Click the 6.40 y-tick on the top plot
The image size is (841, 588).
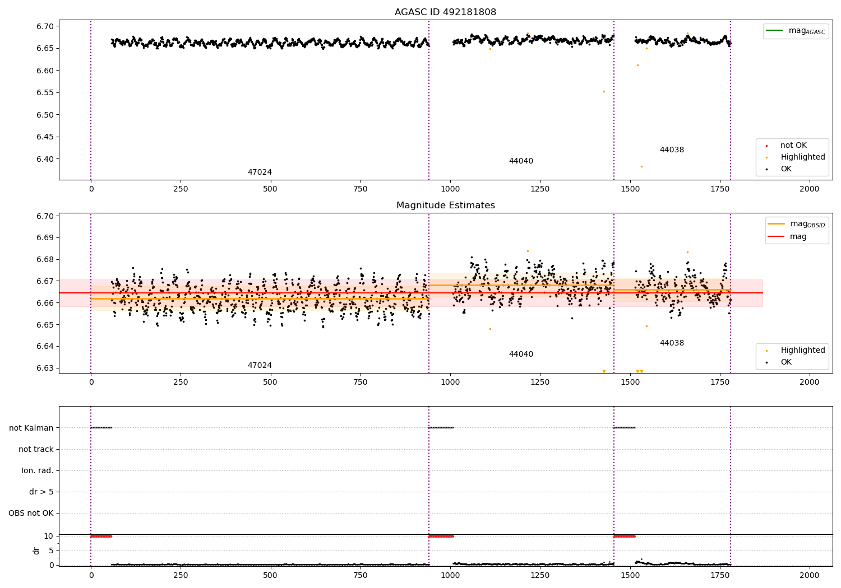coord(45,159)
